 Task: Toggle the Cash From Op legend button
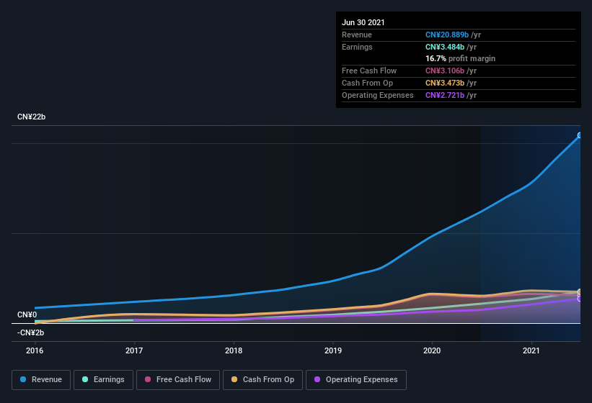pyautogui.click(x=262, y=380)
